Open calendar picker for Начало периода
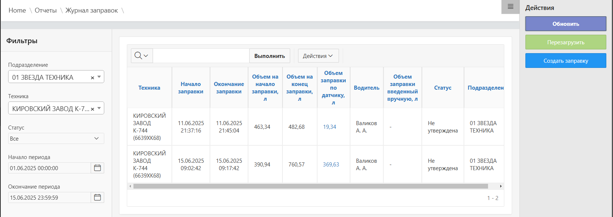The height and width of the screenshot is (217, 613). [x=97, y=168]
